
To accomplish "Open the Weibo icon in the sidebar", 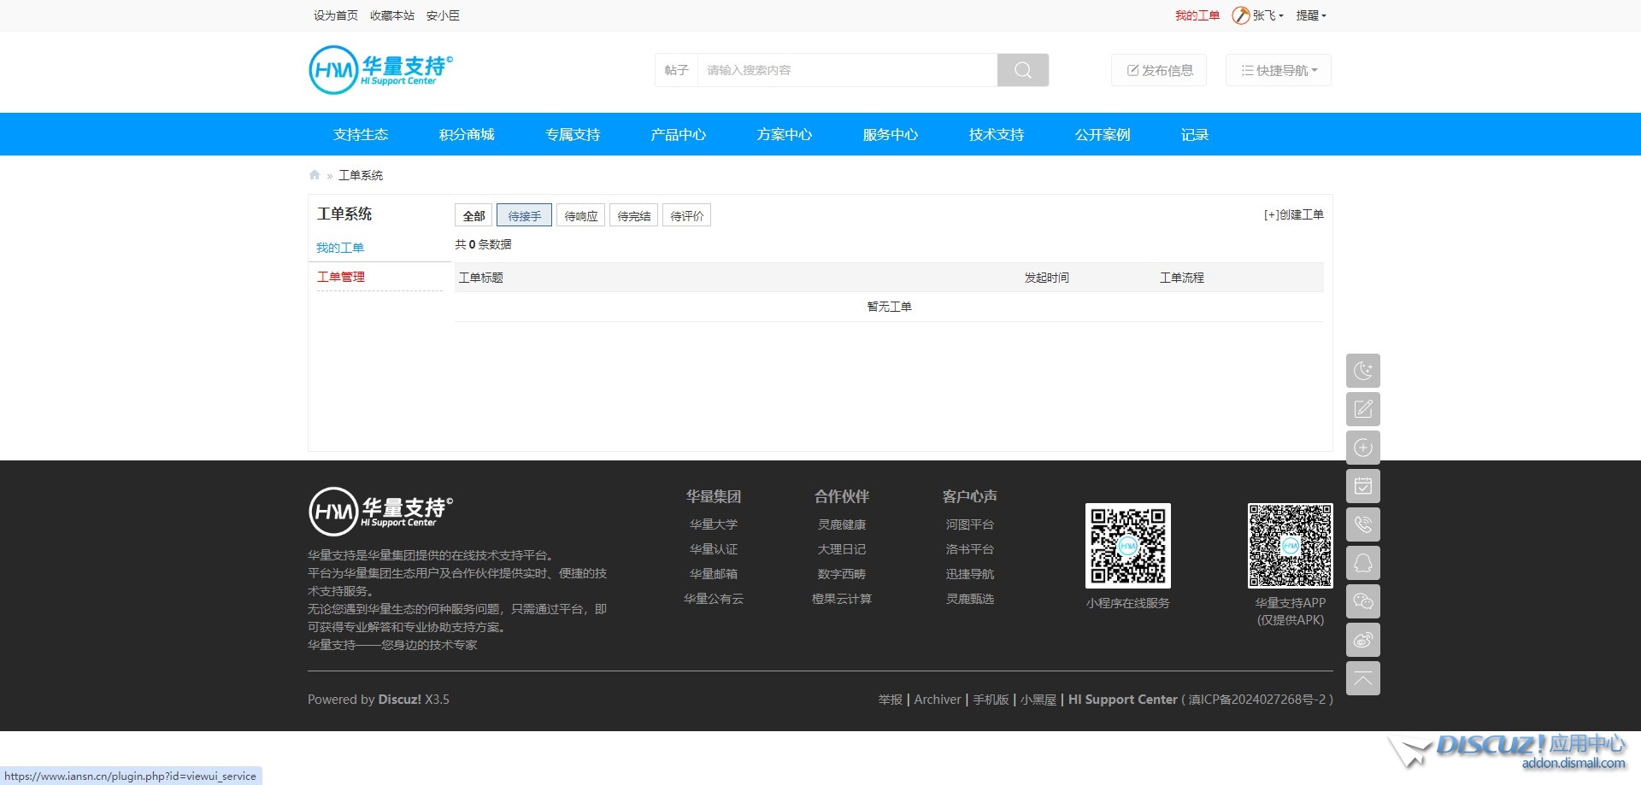I will point(1362,640).
